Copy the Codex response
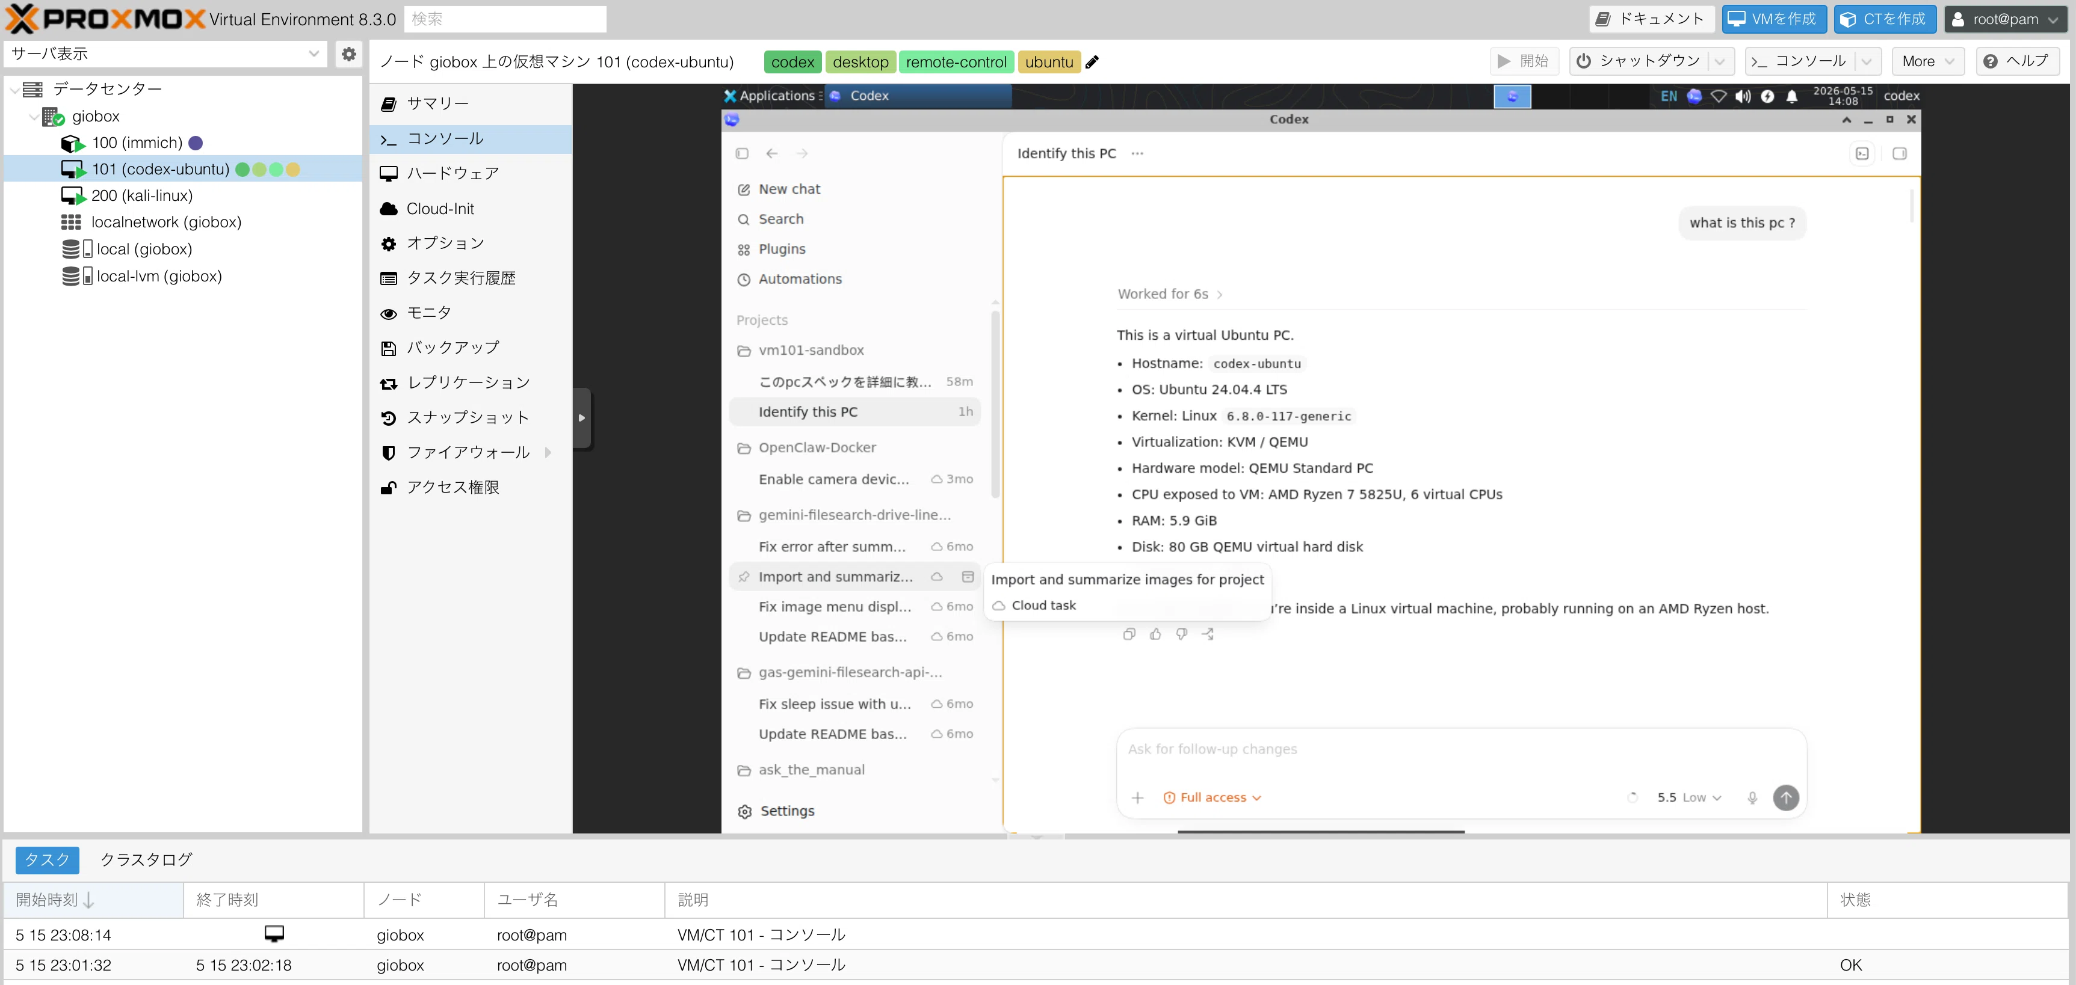 (1129, 634)
